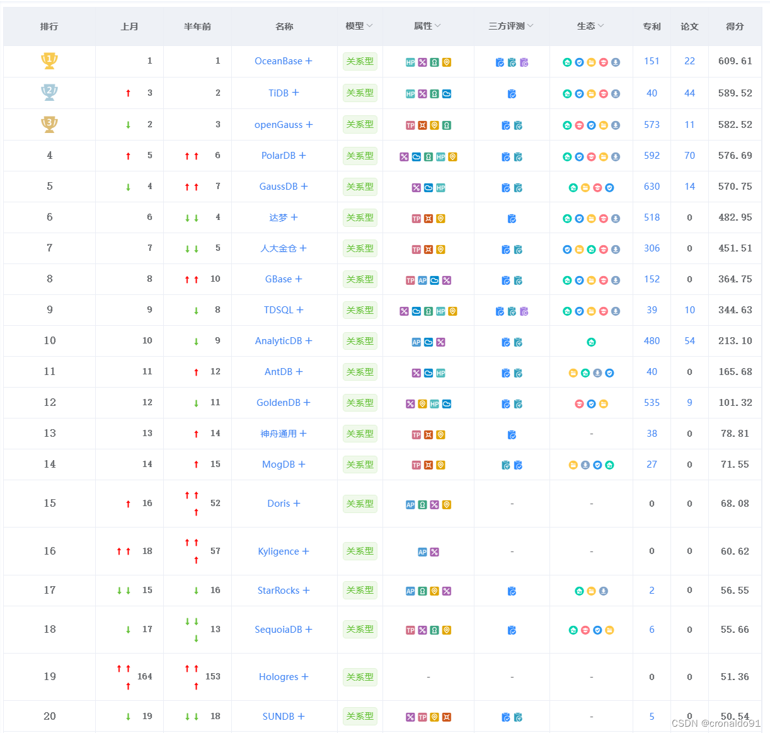Click the purple percent icon in GaussDB row
Screen dimensions: 770x733
click(416, 188)
